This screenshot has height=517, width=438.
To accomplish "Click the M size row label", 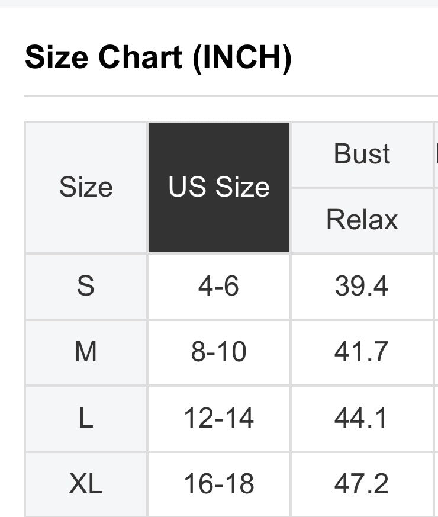I will point(86,352).
